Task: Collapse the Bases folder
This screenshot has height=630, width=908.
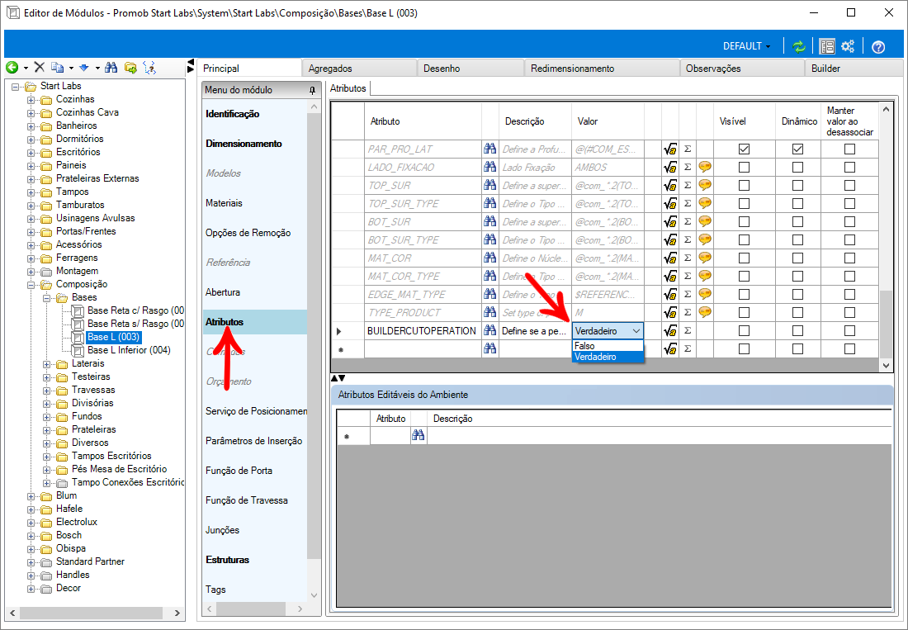Action: (x=46, y=297)
